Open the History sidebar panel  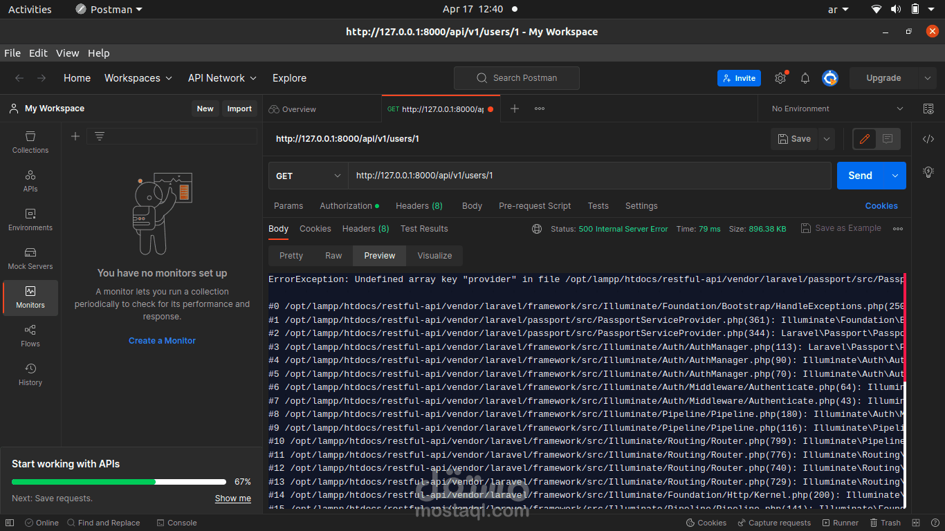(x=30, y=374)
